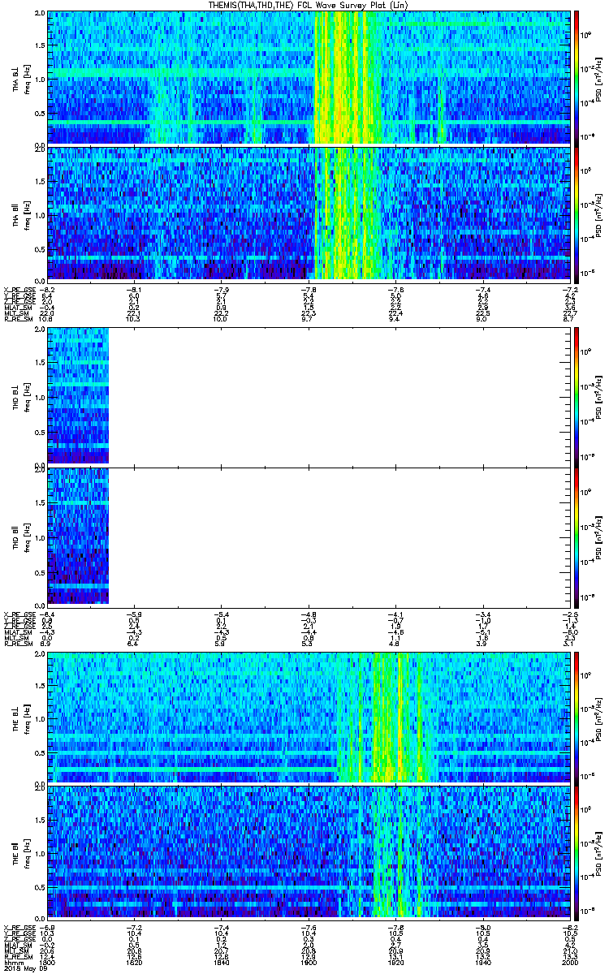The height and width of the screenshot is (974, 609).
Task: Click the THE Bll PSD color bar
Action: pos(577,851)
